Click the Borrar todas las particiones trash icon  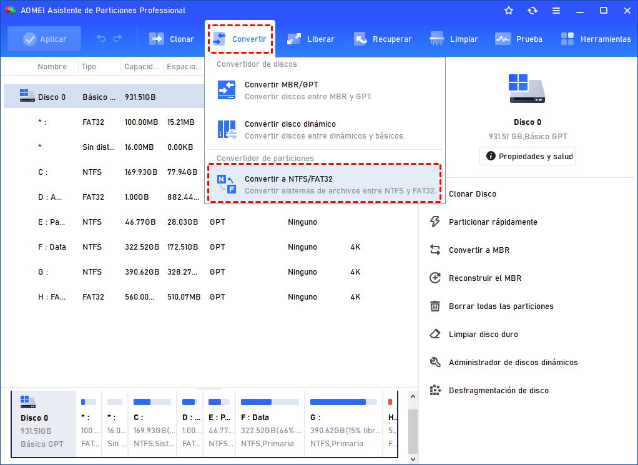point(435,306)
